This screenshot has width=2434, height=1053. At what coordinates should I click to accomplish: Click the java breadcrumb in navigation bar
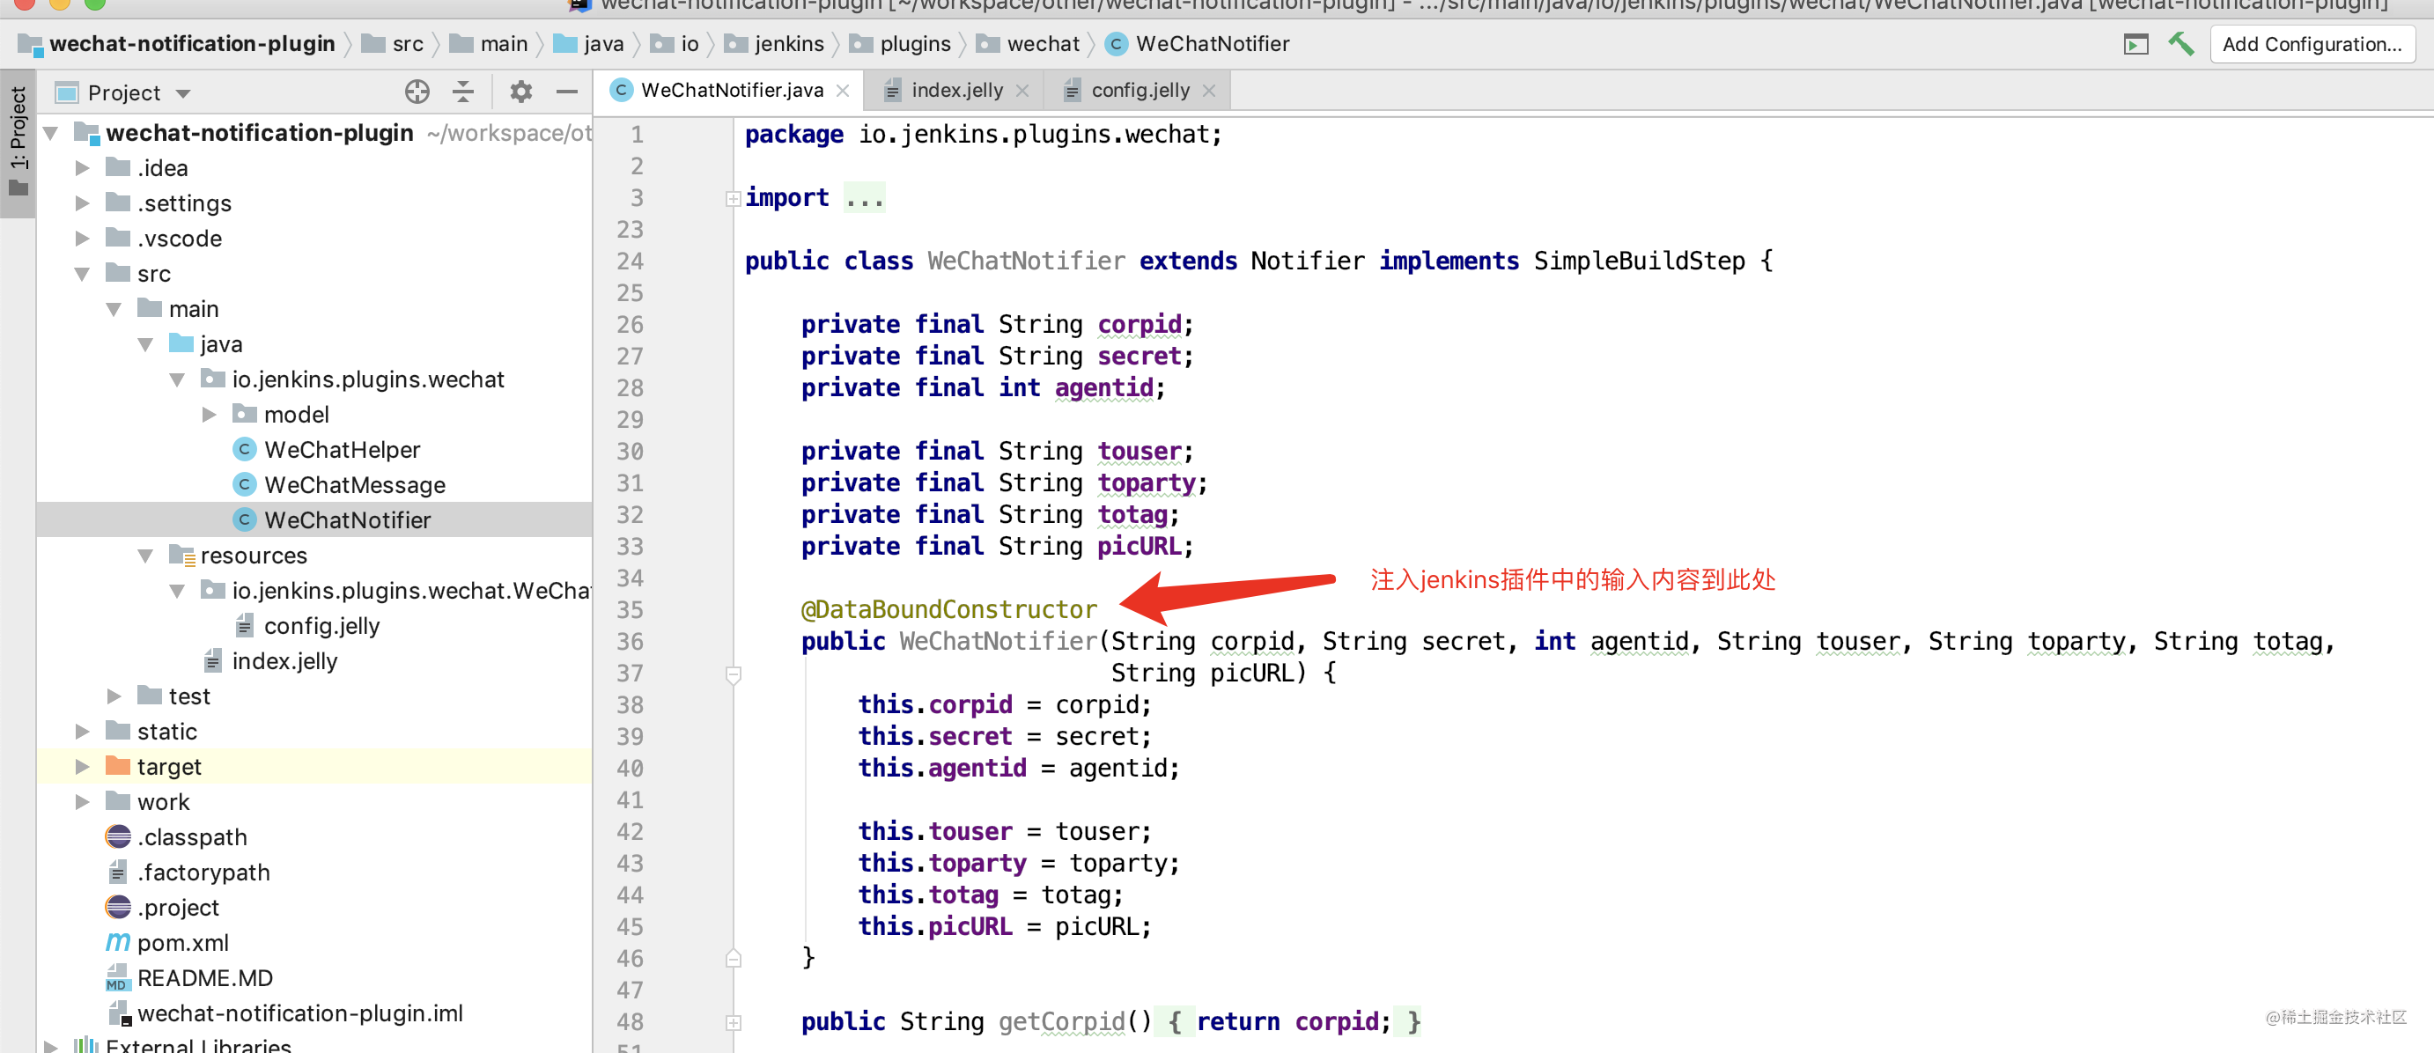590,43
